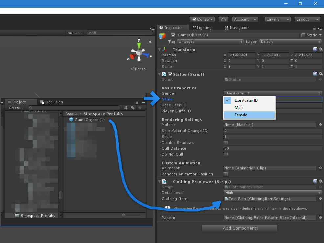This screenshot has height=243, width=324.
Task: Toggle the Static checkbox
Action: [x=303, y=35]
